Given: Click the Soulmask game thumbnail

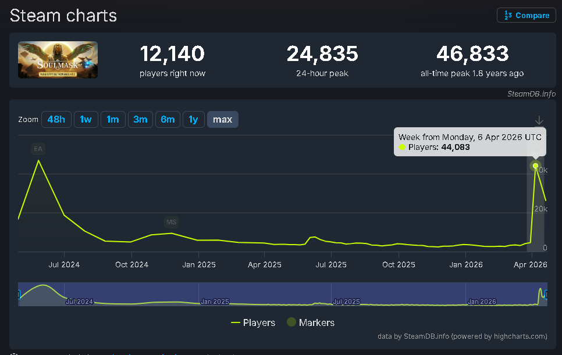Looking at the screenshot, I should point(58,60).
